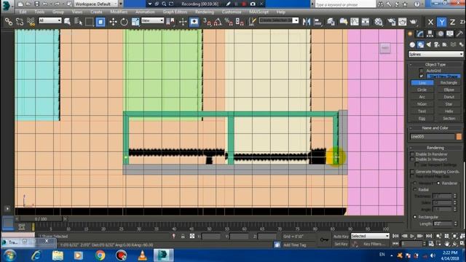
Task: Open the selection filter All dropdown
Action: 50,20
